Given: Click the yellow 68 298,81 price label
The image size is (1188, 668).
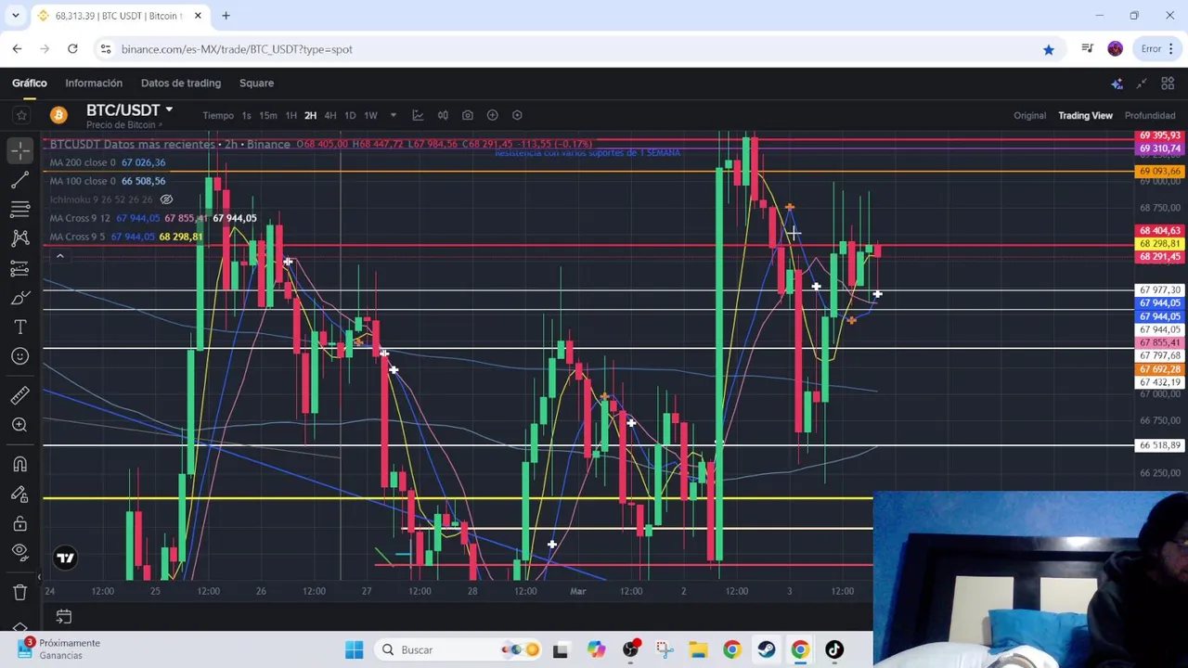Looking at the screenshot, I should coord(1159,244).
